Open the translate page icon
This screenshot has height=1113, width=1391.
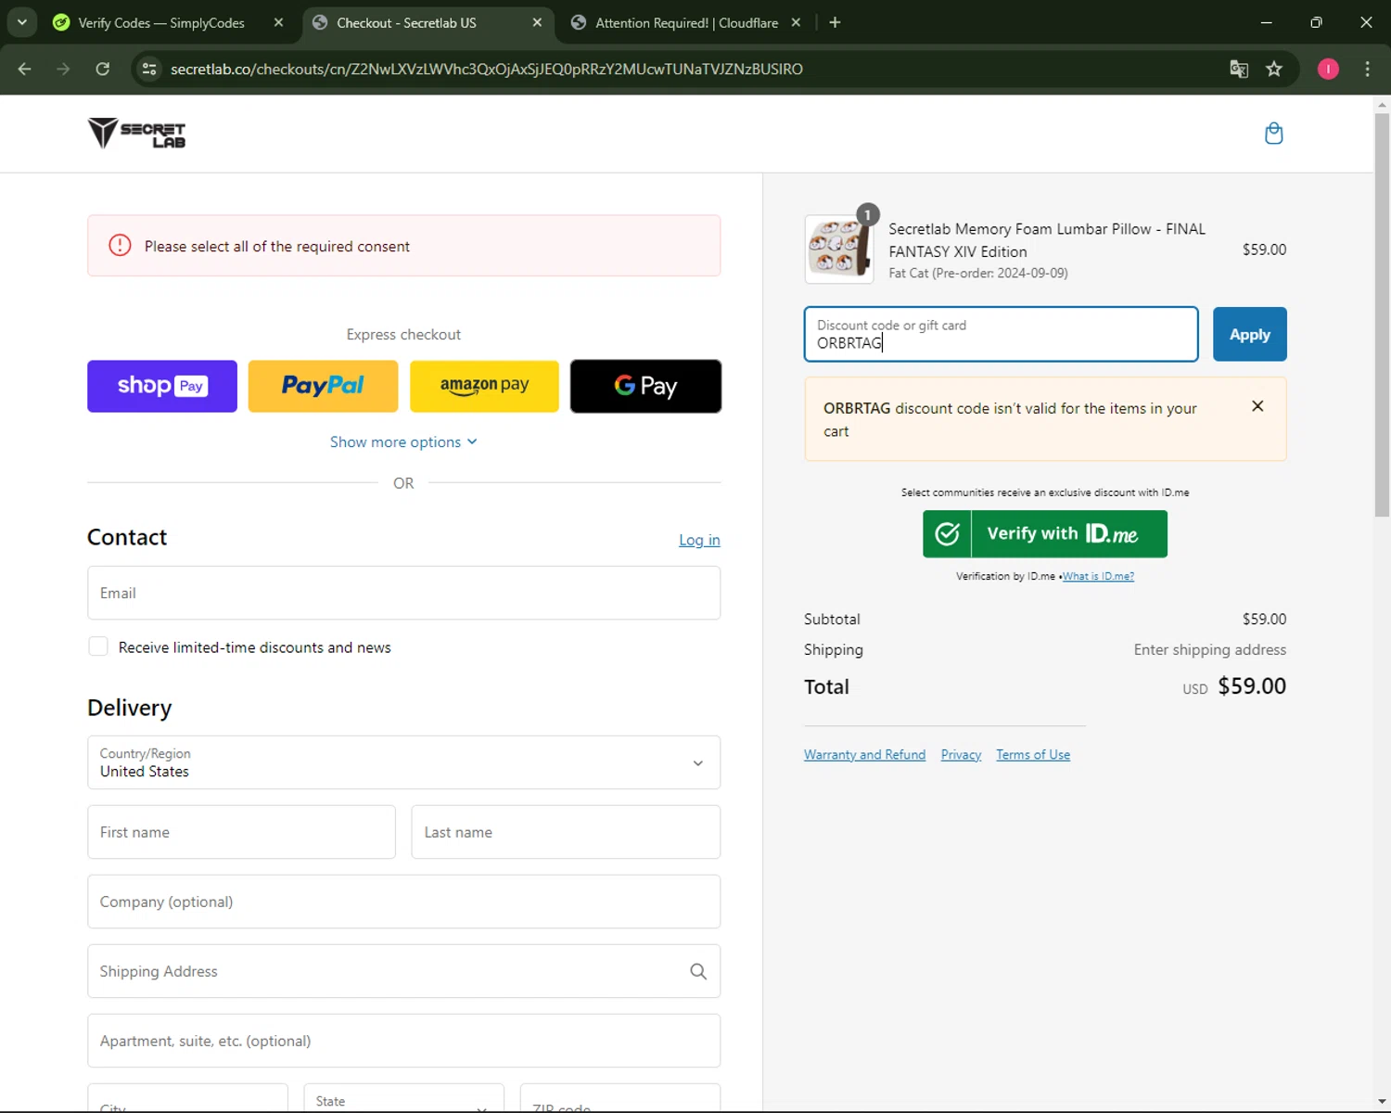(x=1239, y=69)
